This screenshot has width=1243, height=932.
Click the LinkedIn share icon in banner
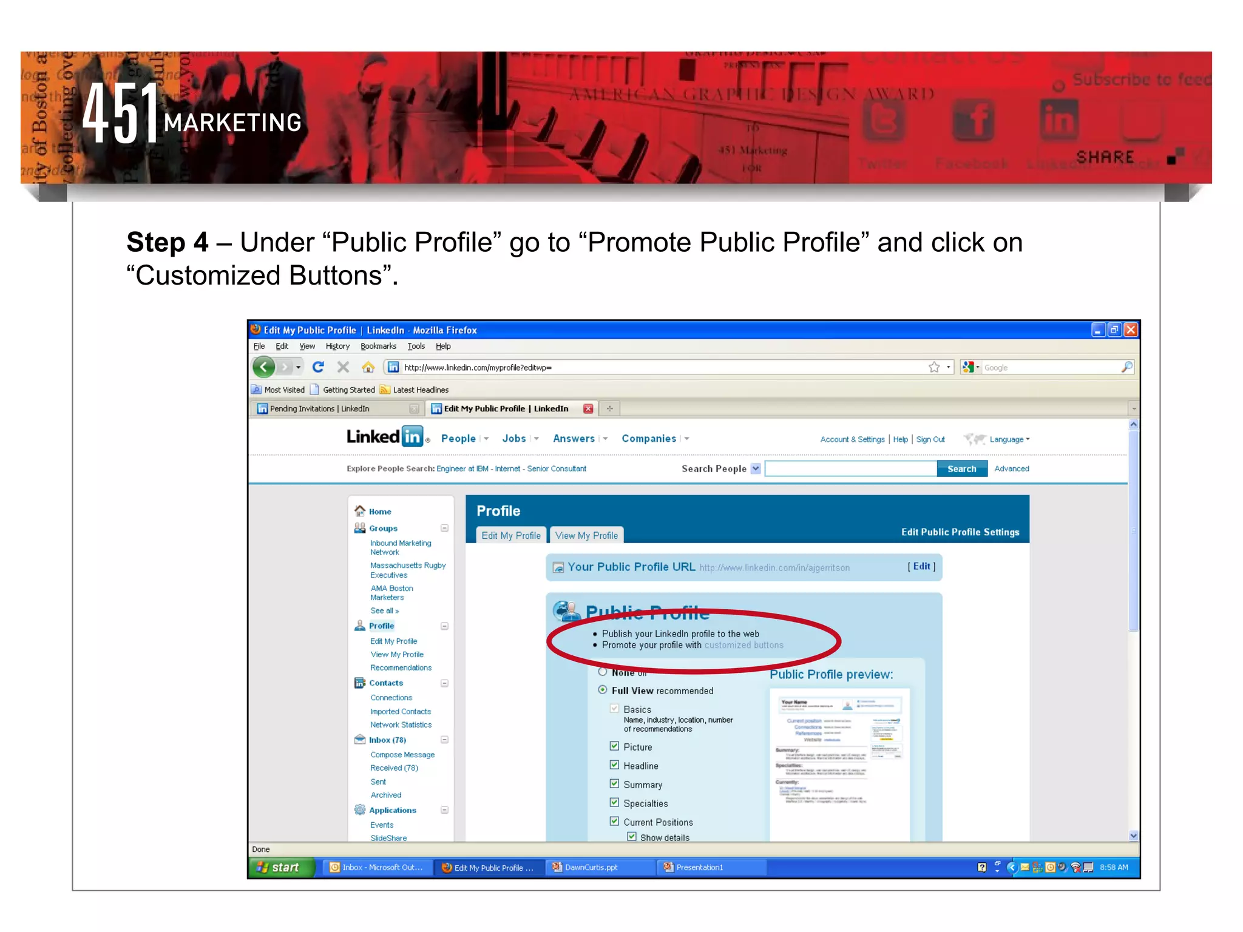[x=1059, y=120]
